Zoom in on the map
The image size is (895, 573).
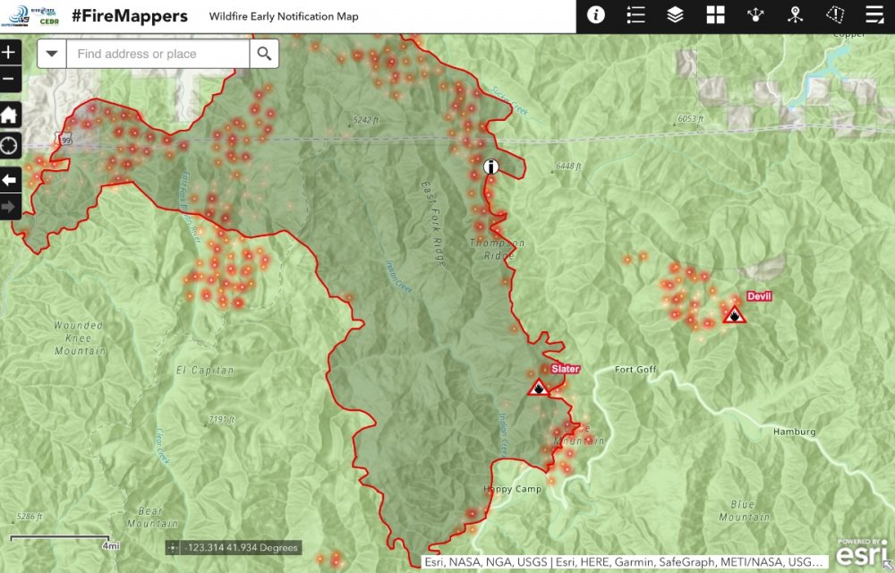(x=9, y=52)
